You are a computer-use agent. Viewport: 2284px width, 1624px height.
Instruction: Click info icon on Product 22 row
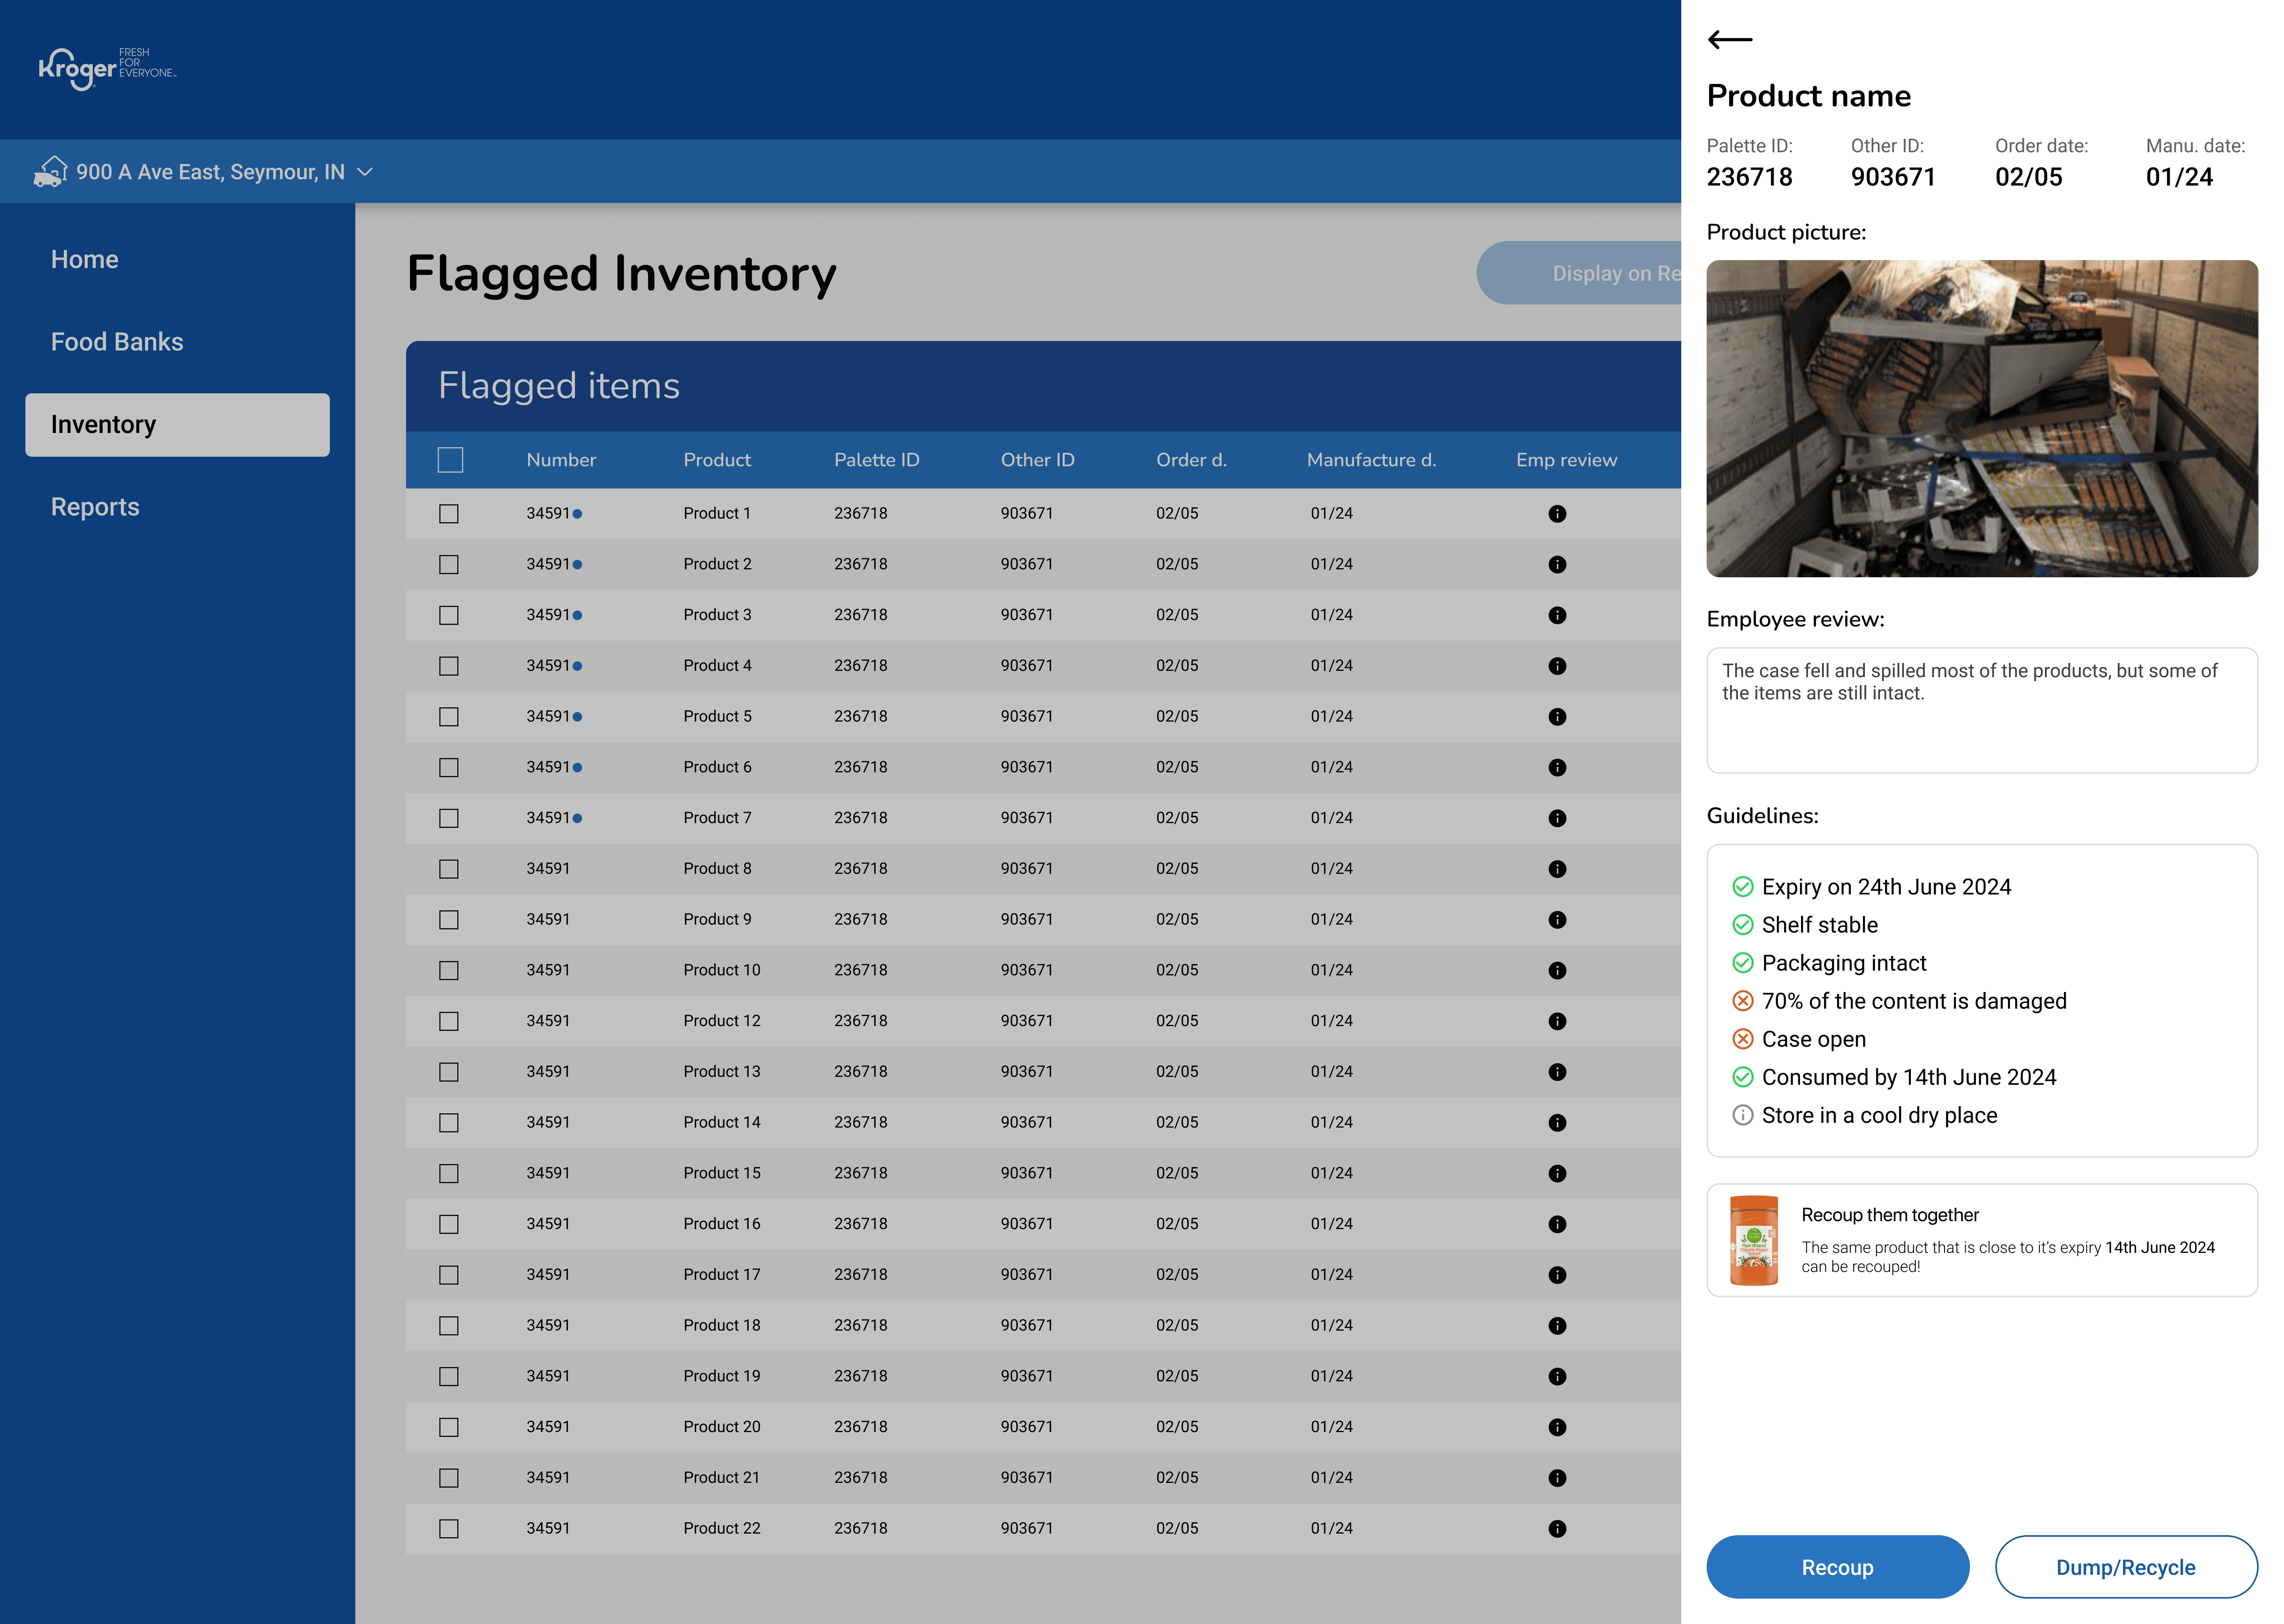point(1557,1528)
